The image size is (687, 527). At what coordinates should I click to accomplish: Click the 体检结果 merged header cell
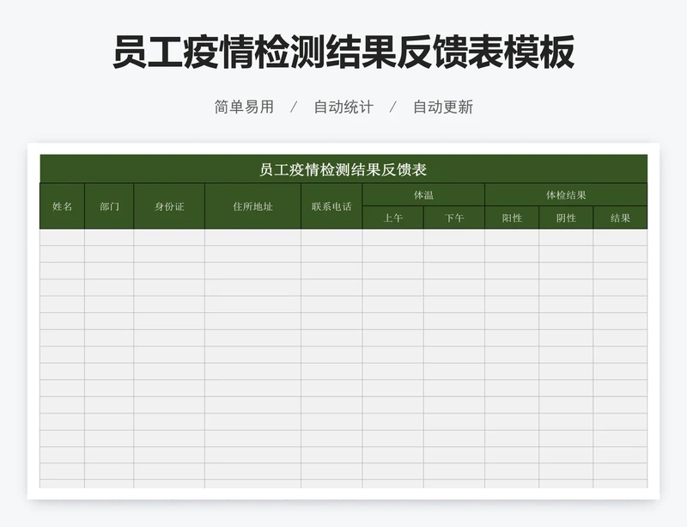[x=566, y=195]
